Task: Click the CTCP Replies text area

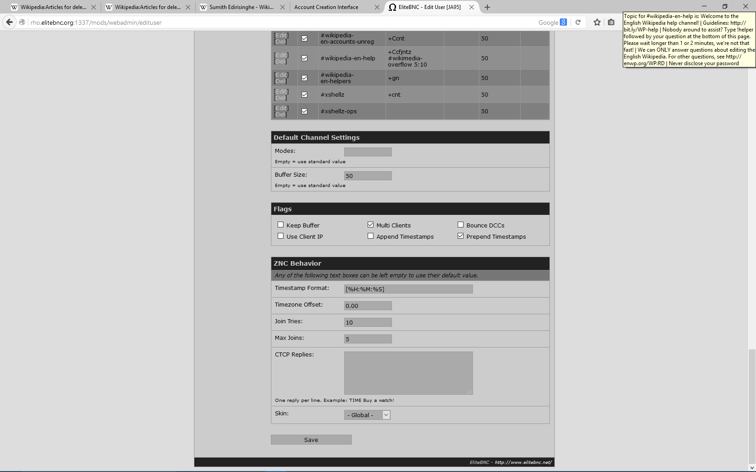Action: [409, 373]
